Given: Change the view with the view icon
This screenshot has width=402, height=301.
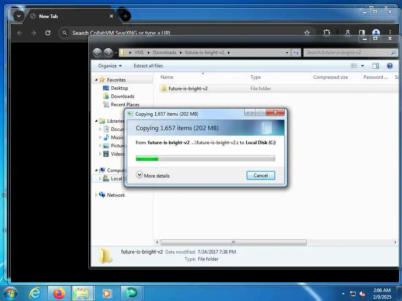Looking at the screenshot, I should tap(354, 66).
